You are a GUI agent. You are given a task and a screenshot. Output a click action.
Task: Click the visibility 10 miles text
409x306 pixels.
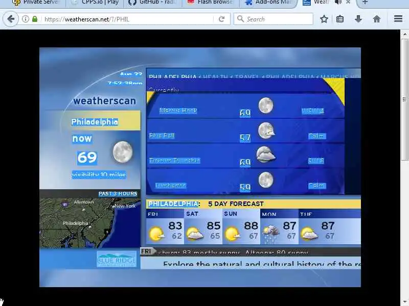point(99,174)
